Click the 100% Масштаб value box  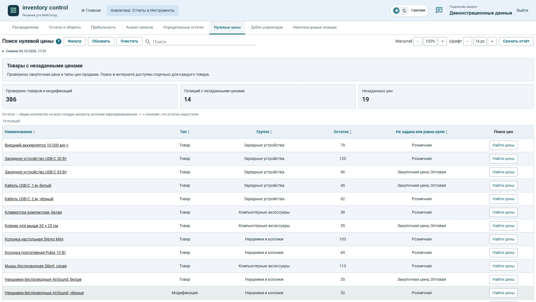point(430,41)
